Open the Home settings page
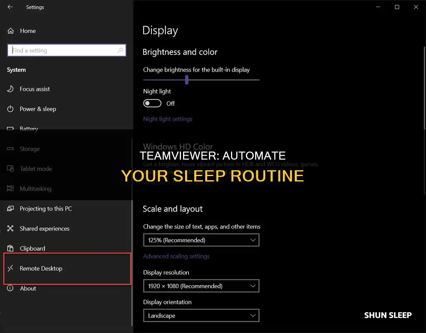 [x=28, y=31]
